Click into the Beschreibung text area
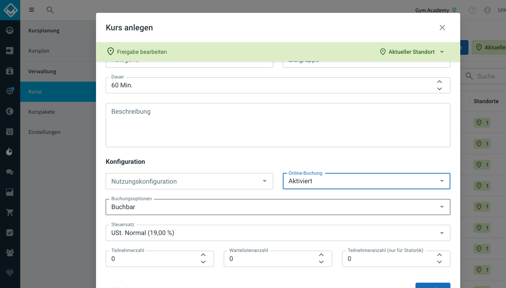506x288 pixels. point(278,125)
